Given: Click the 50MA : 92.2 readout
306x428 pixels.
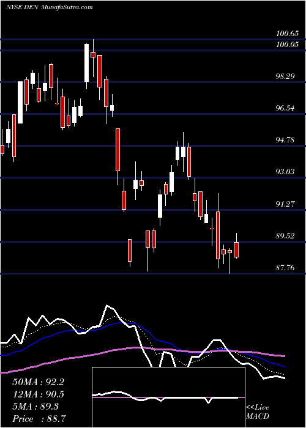Looking at the screenshot, I should click(x=38, y=382).
